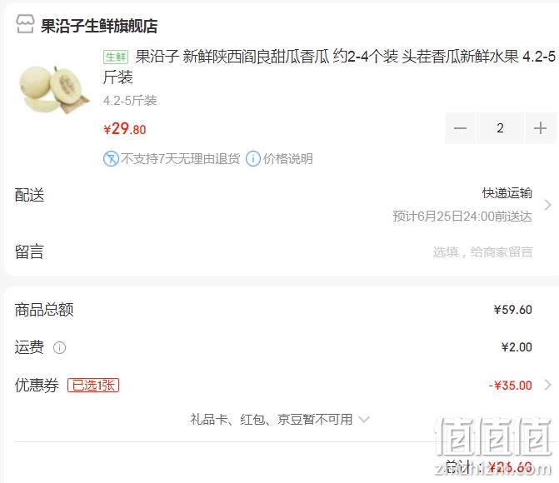Click the 4.2-5斤装 specification text
This screenshot has height=483, width=559.
[130, 101]
